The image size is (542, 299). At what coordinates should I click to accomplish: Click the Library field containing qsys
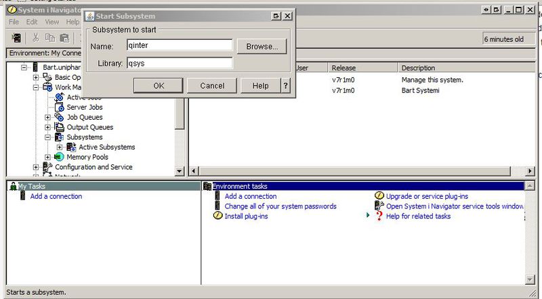(180, 63)
